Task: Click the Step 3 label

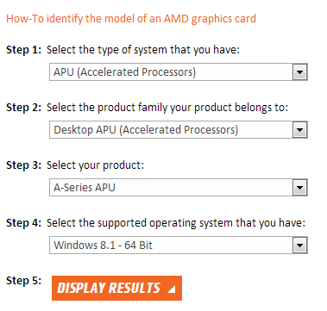Action: click(x=24, y=165)
